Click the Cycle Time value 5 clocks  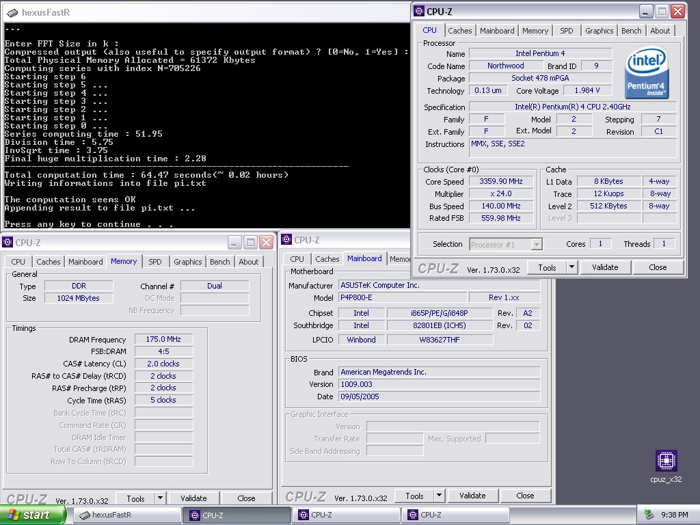[x=163, y=400]
